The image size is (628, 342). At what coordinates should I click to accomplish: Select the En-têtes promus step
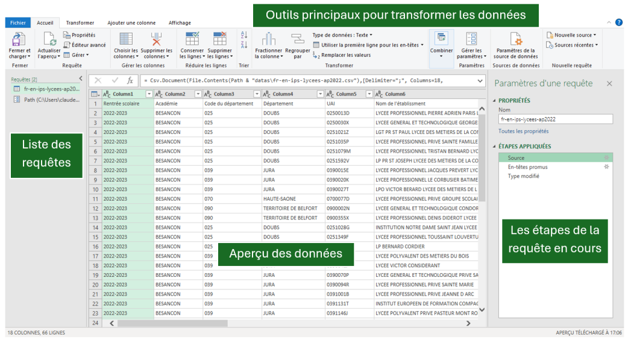click(556, 167)
